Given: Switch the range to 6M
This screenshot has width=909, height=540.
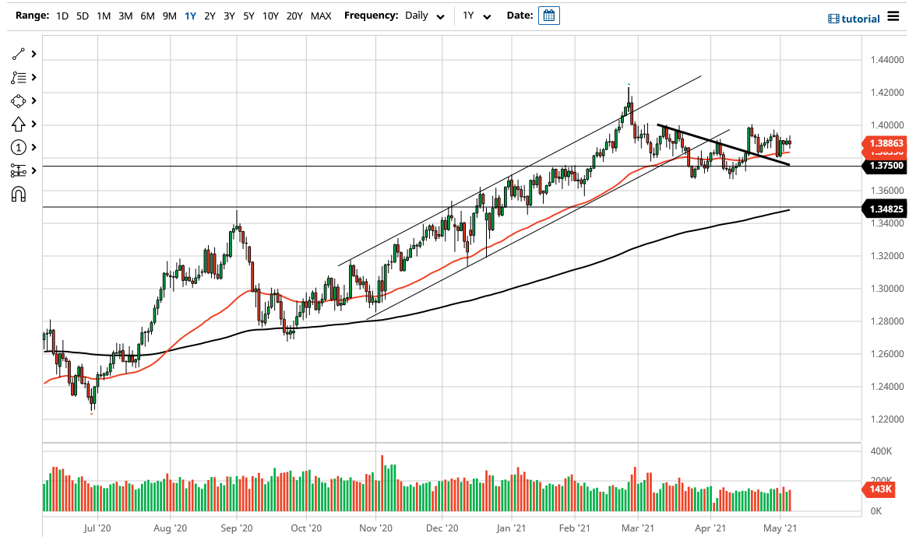Looking at the screenshot, I should [x=147, y=15].
